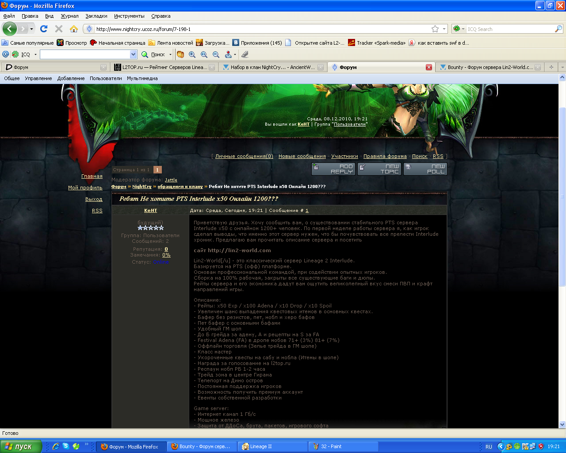Switch to 32 - Paint in the taskbar
The width and height of the screenshot is (566, 453).
click(x=343, y=446)
